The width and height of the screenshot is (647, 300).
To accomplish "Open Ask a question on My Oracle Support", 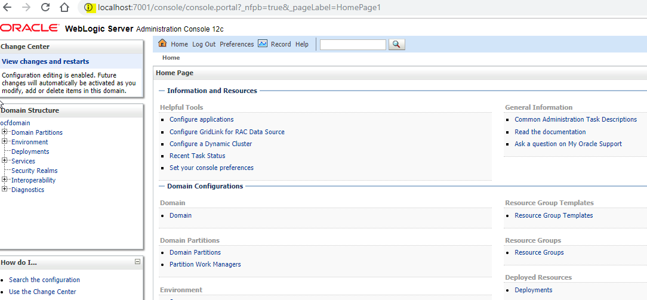I will [568, 144].
